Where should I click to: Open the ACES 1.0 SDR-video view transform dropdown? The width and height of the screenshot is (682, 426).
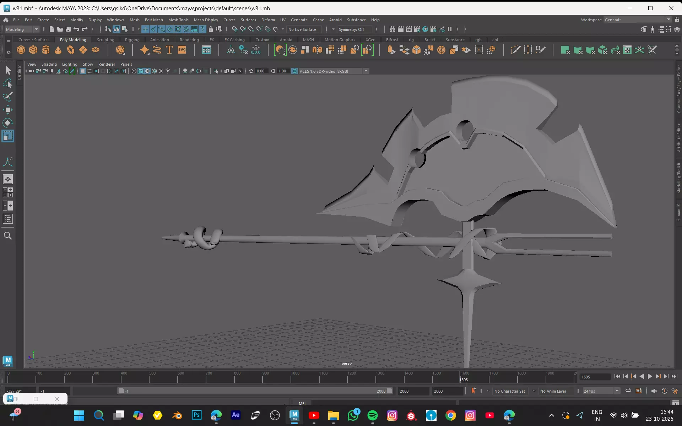click(x=334, y=71)
